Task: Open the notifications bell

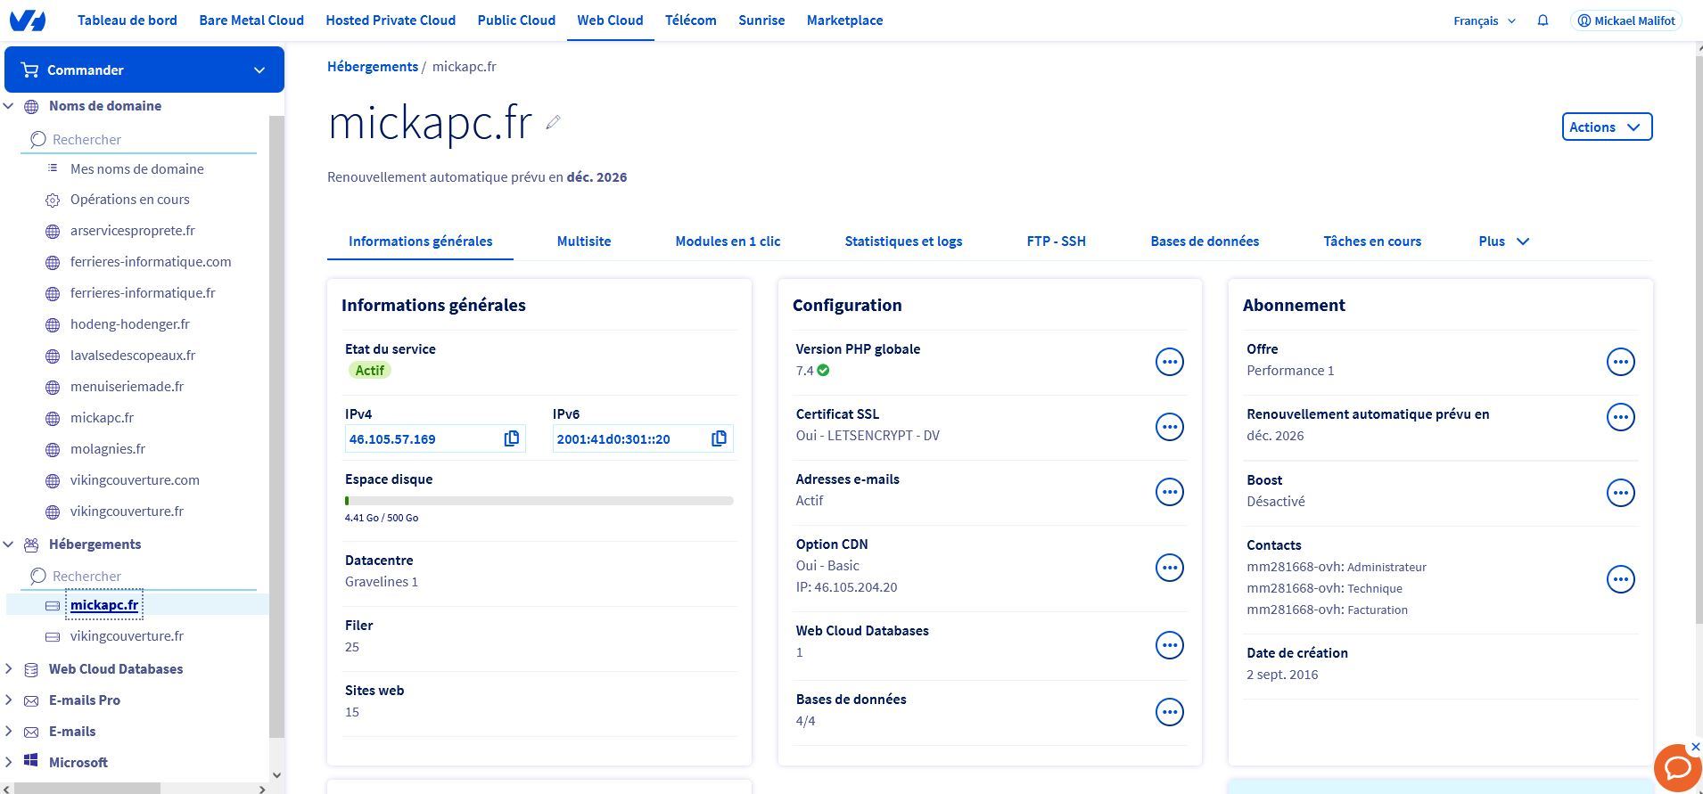Action: pos(1543,20)
